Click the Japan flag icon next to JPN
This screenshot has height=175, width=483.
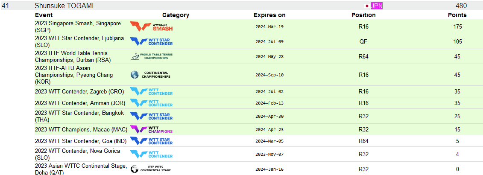coord(366,6)
